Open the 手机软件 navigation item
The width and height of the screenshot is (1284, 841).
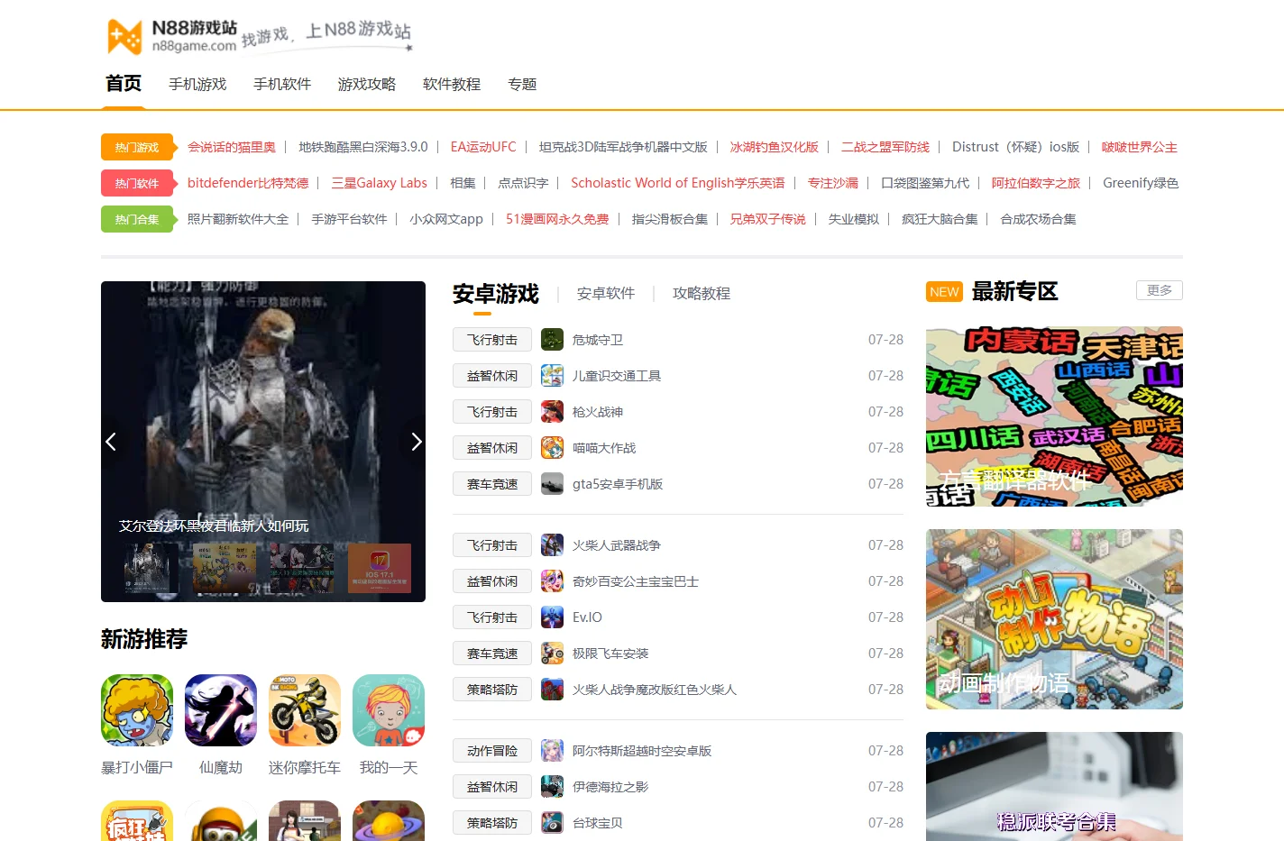[282, 84]
